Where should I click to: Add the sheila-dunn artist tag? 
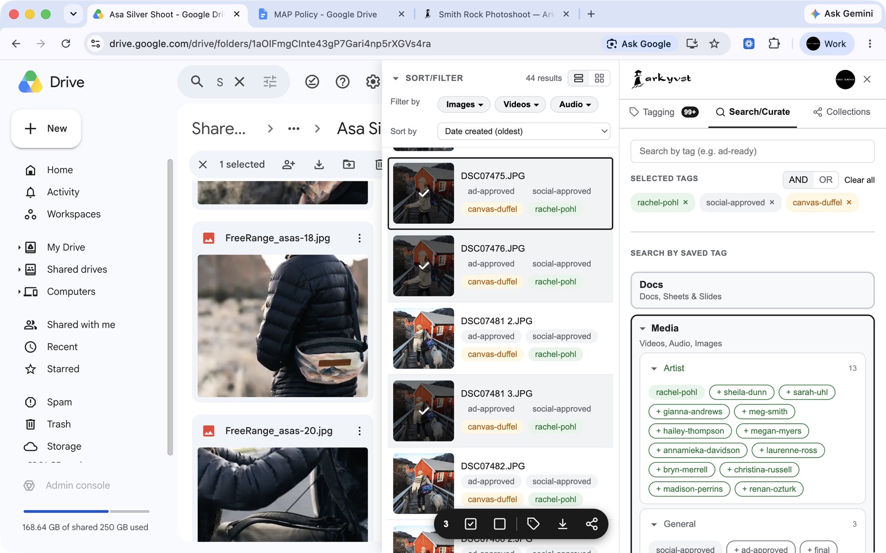click(x=741, y=392)
